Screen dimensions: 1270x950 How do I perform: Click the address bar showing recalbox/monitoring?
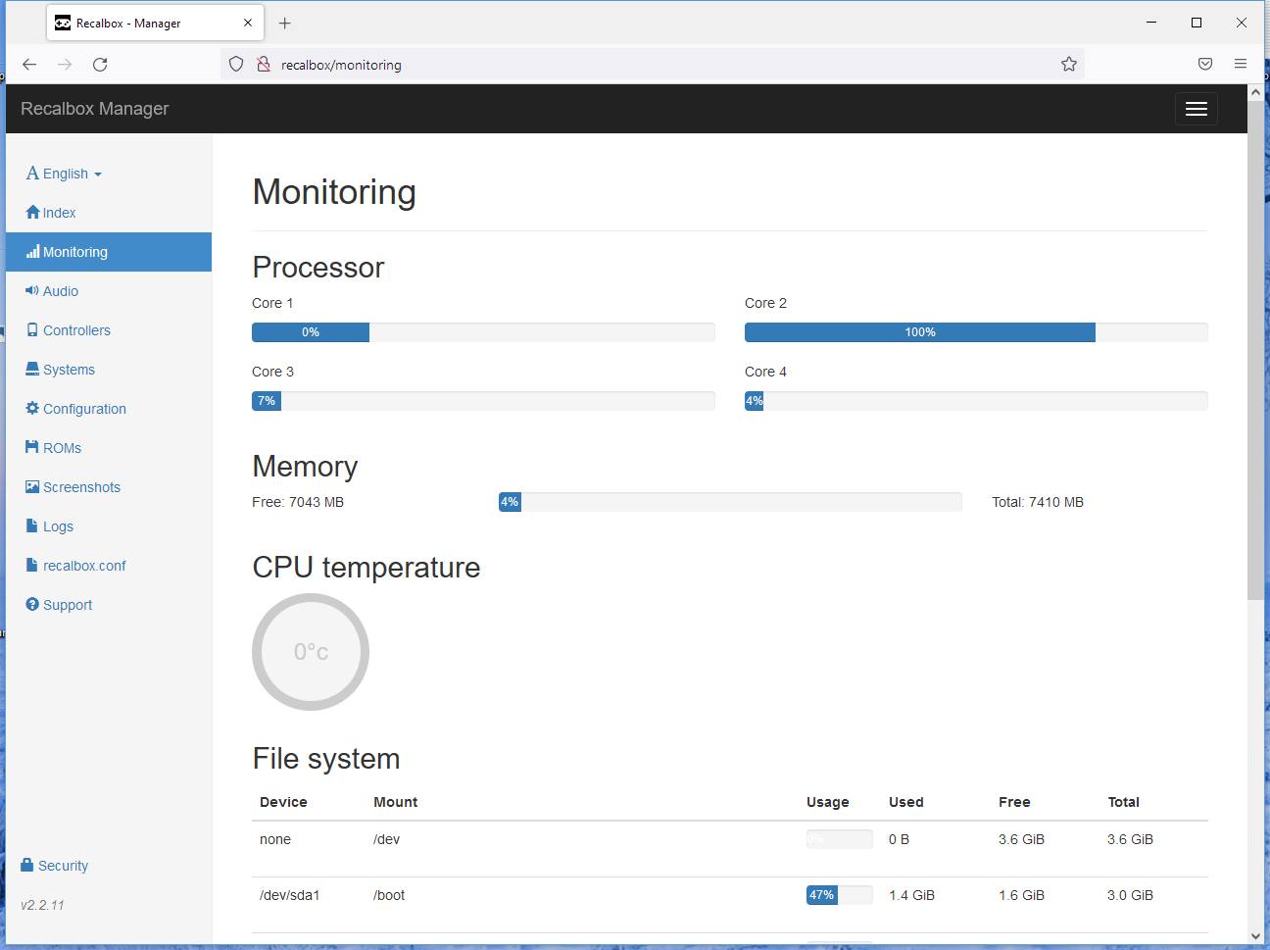pos(653,65)
